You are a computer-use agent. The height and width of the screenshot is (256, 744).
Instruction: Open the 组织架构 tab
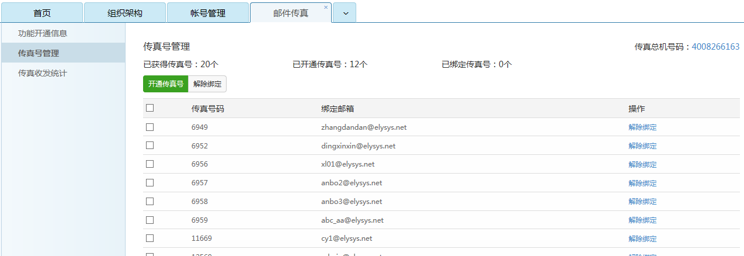[x=124, y=13]
